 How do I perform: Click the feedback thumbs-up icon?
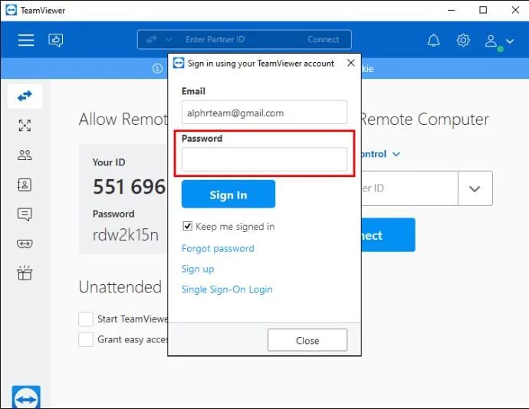[x=56, y=40]
